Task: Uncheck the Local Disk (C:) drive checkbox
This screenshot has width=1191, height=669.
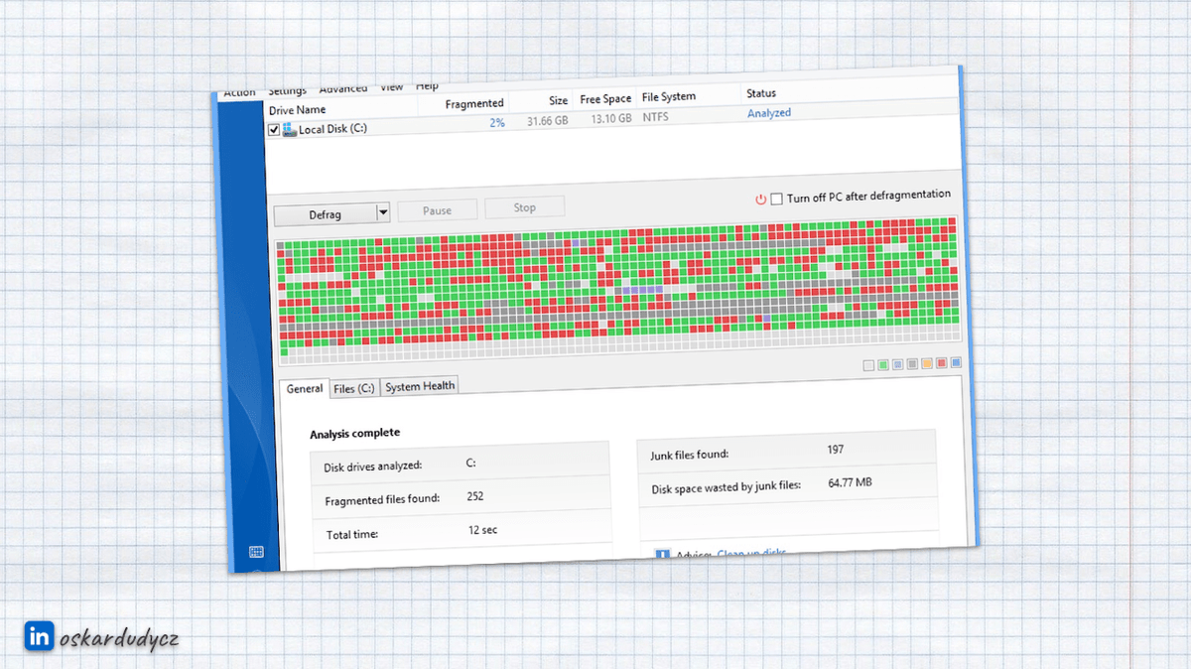Action: coord(274,128)
